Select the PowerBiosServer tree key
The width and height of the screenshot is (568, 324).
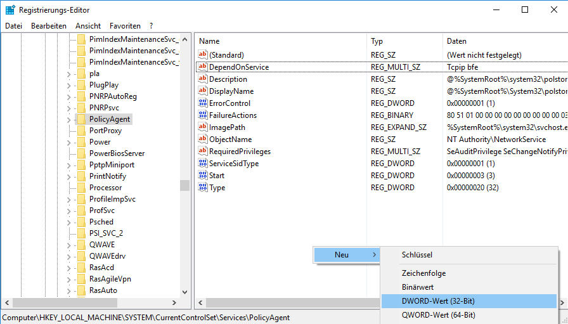tap(117, 153)
